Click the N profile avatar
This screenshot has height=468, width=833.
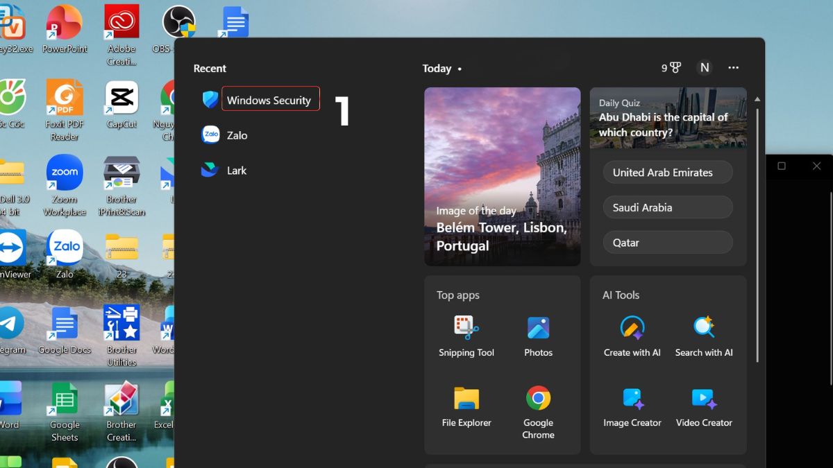click(x=705, y=68)
